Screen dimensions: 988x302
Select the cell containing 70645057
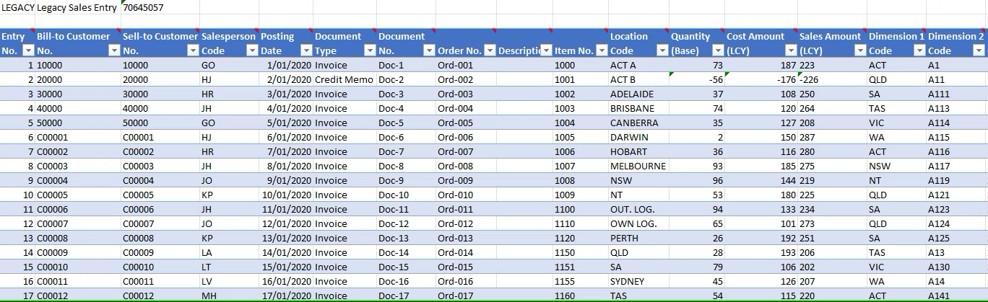point(160,7)
